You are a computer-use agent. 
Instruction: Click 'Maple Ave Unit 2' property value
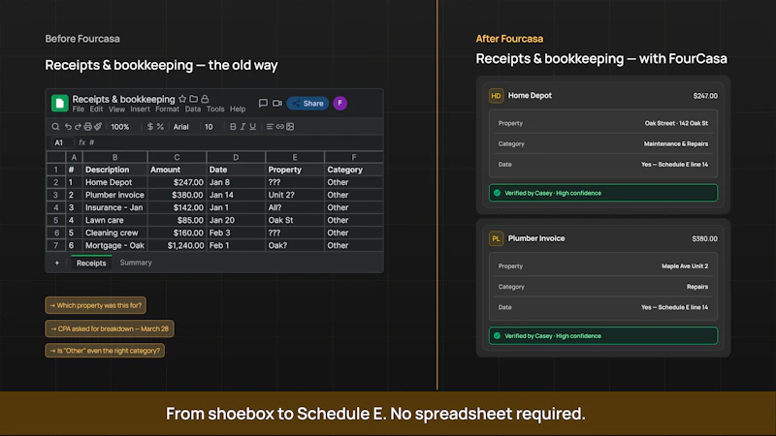click(x=685, y=265)
